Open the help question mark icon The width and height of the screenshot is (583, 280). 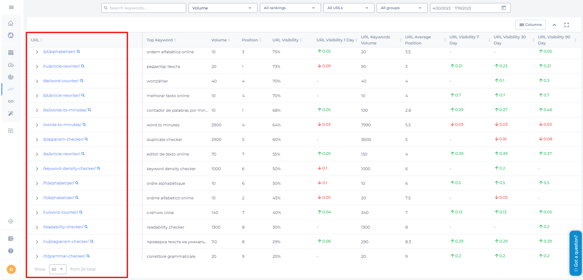coord(11,251)
